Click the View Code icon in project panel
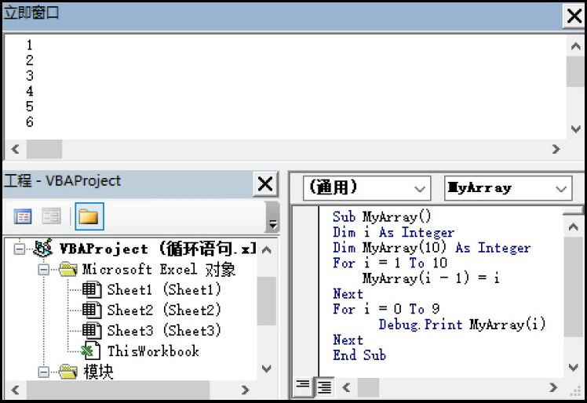This screenshot has width=587, height=403. [x=24, y=216]
